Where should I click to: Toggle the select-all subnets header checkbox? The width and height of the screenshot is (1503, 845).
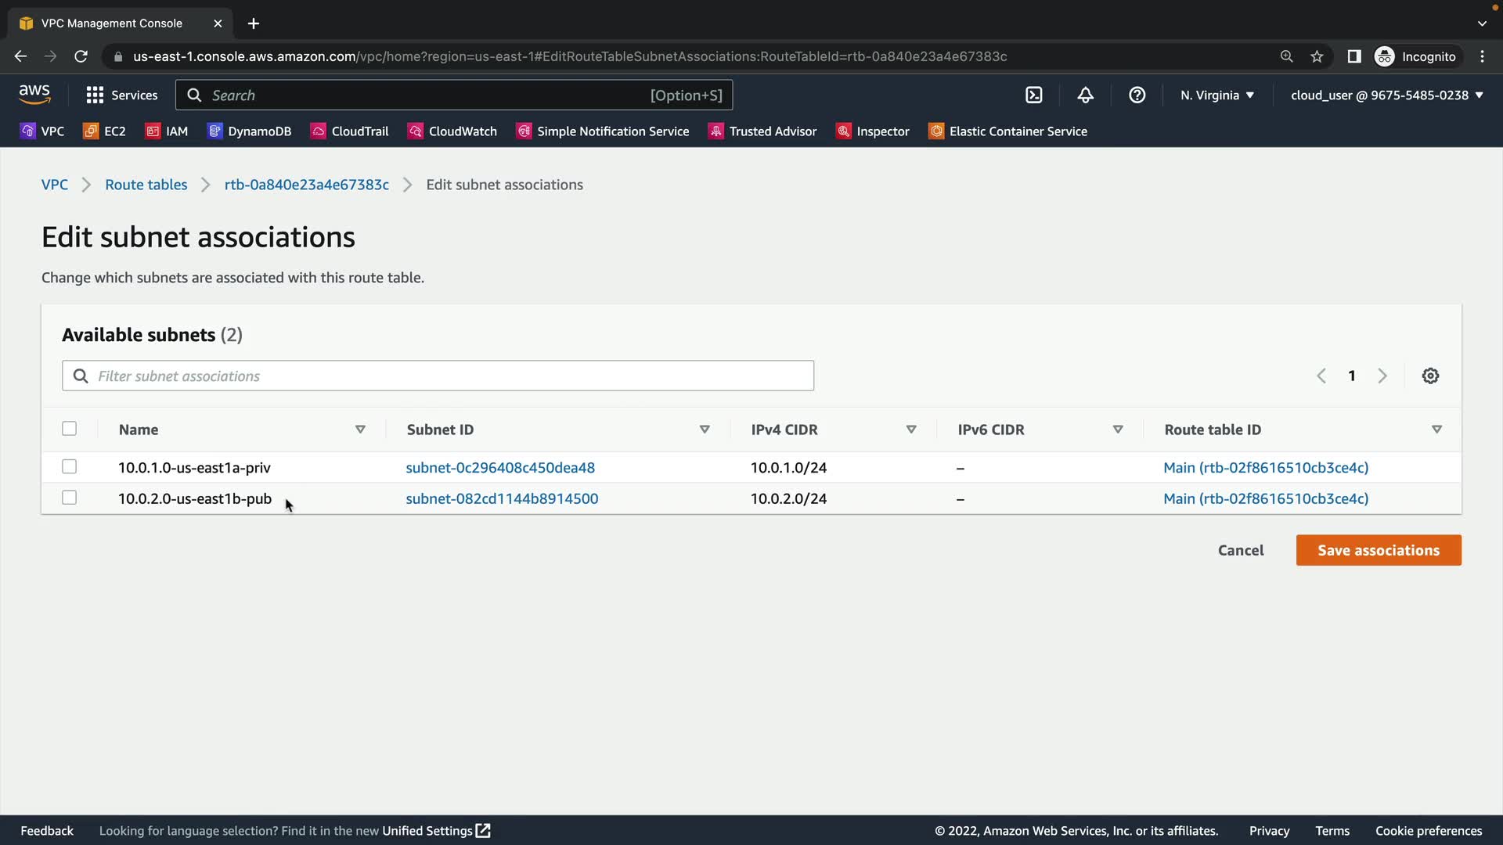point(70,429)
